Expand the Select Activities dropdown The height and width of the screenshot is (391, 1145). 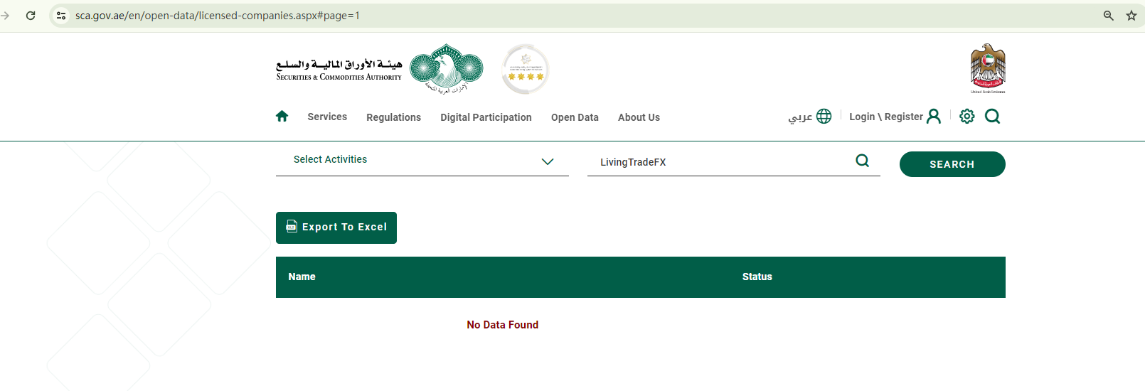pyautogui.click(x=422, y=160)
